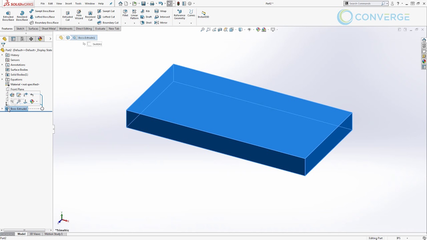The height and width of the screenshot is (240, 427).
Task: Apply the Fillet tool
Action: pos(125,13)
